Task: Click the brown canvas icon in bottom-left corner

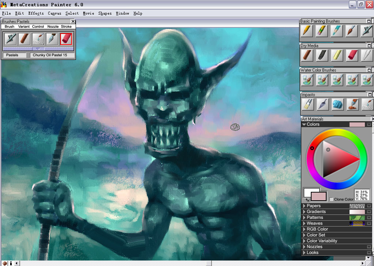Action: point(5,263)
